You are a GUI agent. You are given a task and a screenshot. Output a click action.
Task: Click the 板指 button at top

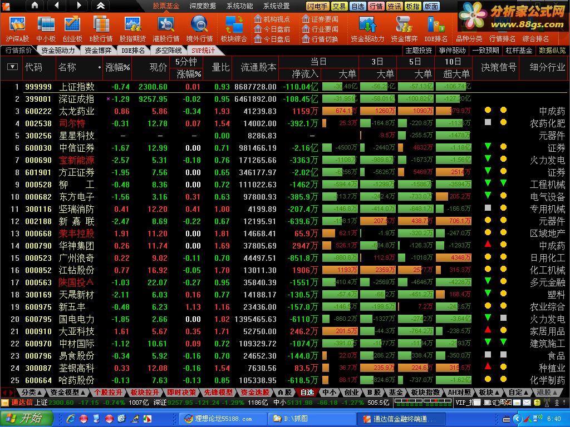click(x=412, y=6)
